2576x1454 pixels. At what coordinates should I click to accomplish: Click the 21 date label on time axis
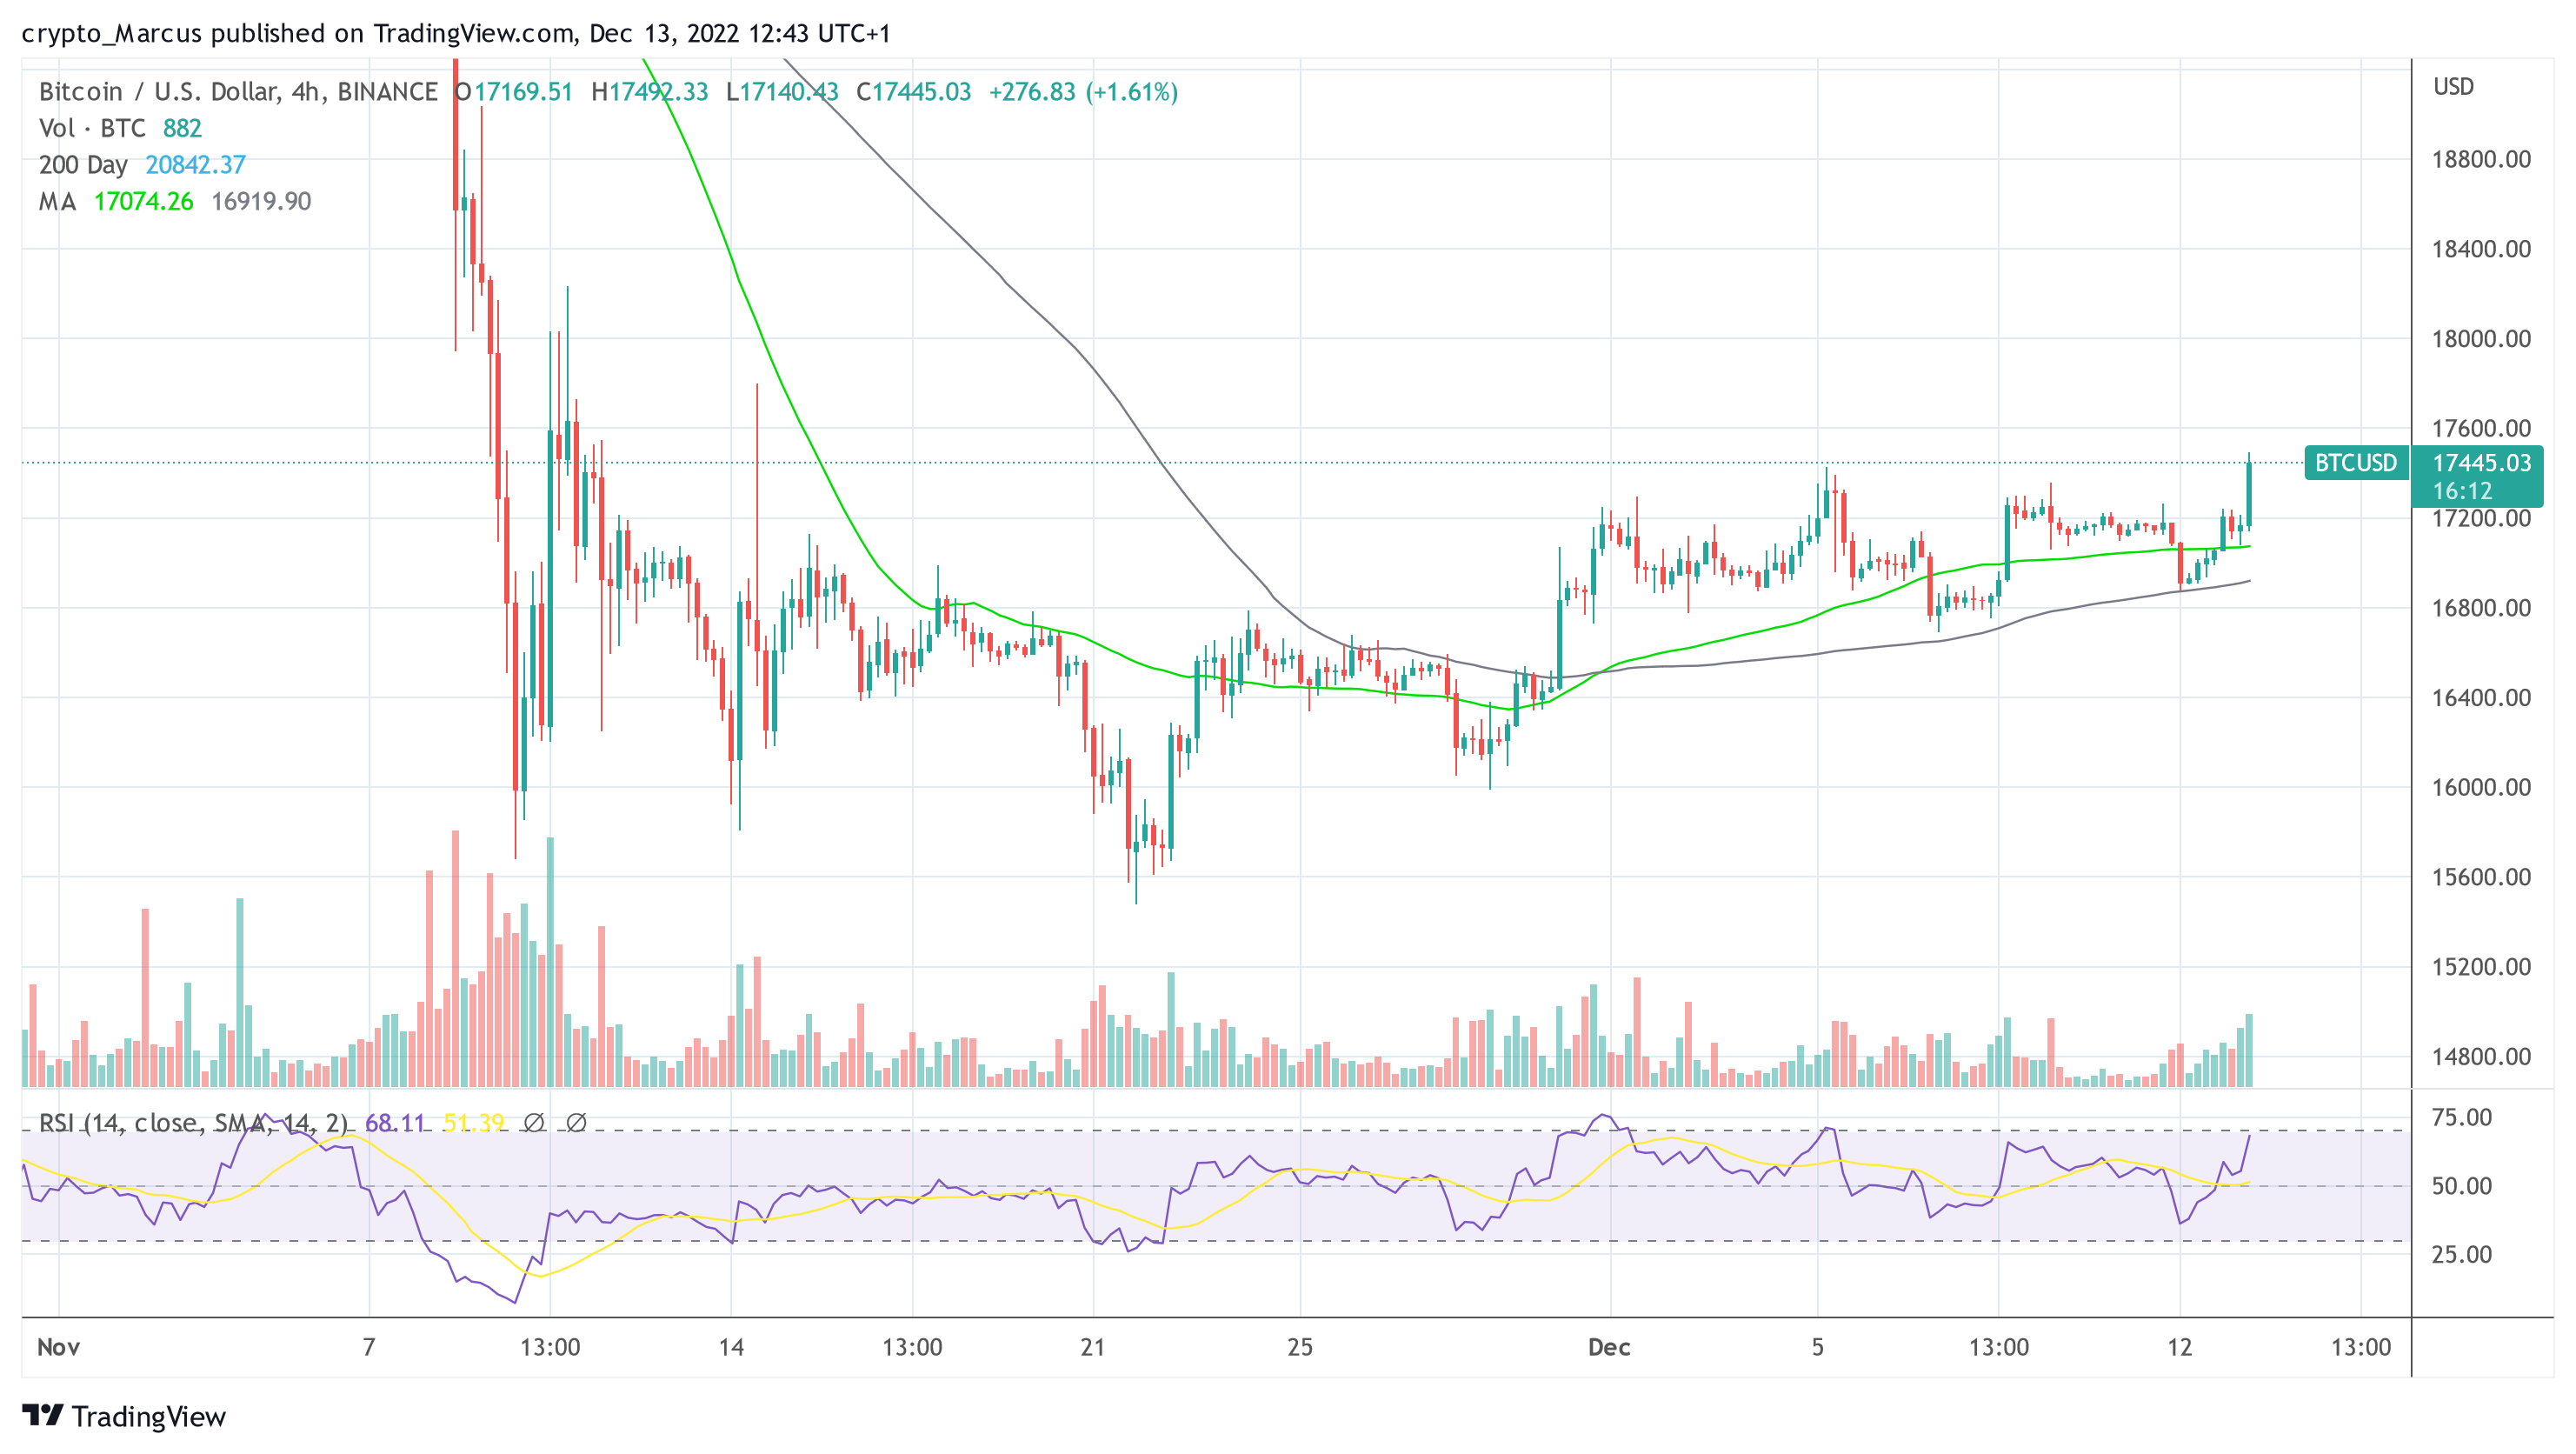click(x=1093, y=1347)
